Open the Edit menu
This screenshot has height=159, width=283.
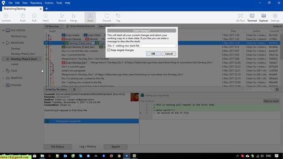(x=17, y=3)
